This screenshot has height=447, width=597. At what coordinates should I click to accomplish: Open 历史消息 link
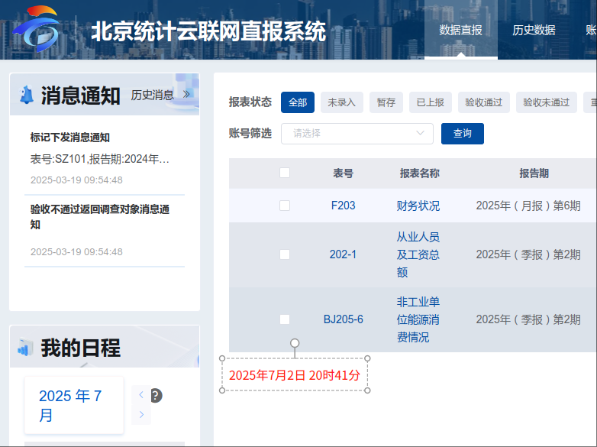point(152,95)
